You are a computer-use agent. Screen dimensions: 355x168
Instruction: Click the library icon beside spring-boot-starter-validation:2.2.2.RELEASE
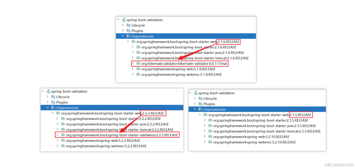tap(63, 135)
